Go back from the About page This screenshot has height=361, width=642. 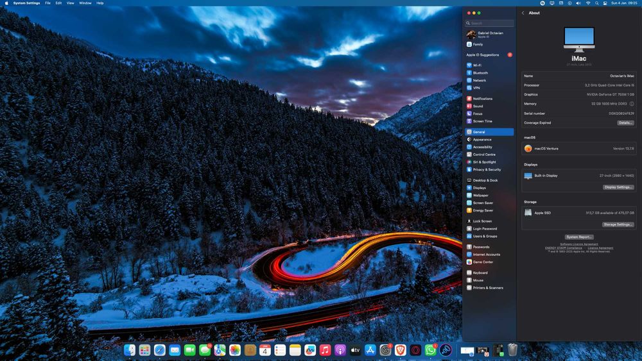pos(523,13)
